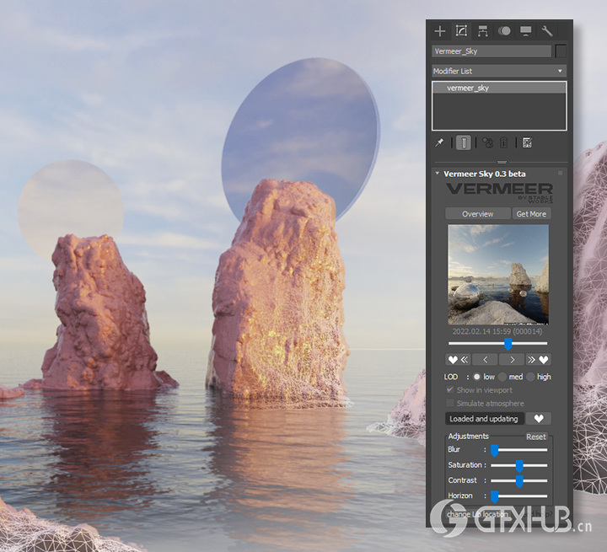This screenshot has width=607, height=552.
Task: Click the rollout divider grip bar
Action: [x=502, y=162]
